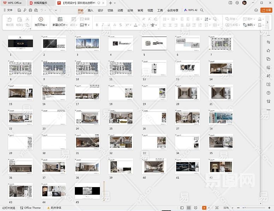Click the orange 分享 share button

click(x=266, y=11)
